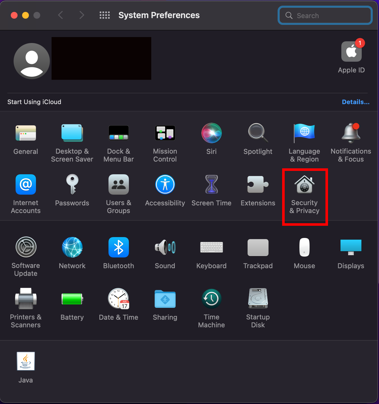The image size is (379, 404).
Task: Open Apple ID settings
Action: pyautogui.click(x=352, y=56)
